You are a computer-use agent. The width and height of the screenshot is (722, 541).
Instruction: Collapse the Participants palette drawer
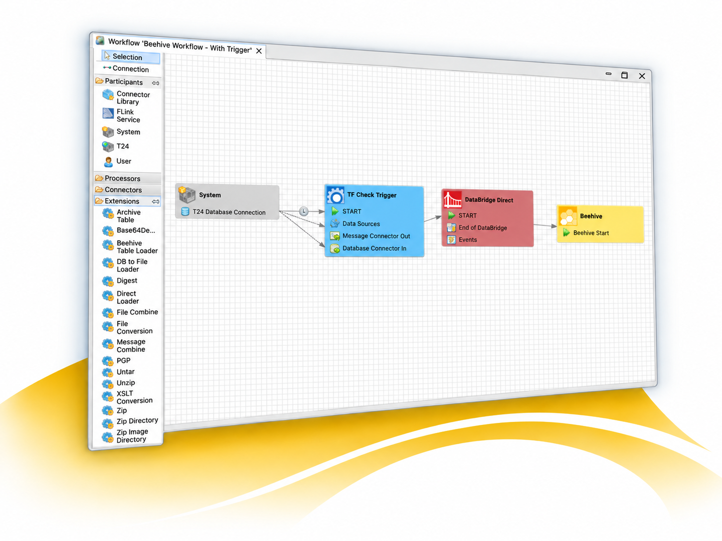pos(124,82)
